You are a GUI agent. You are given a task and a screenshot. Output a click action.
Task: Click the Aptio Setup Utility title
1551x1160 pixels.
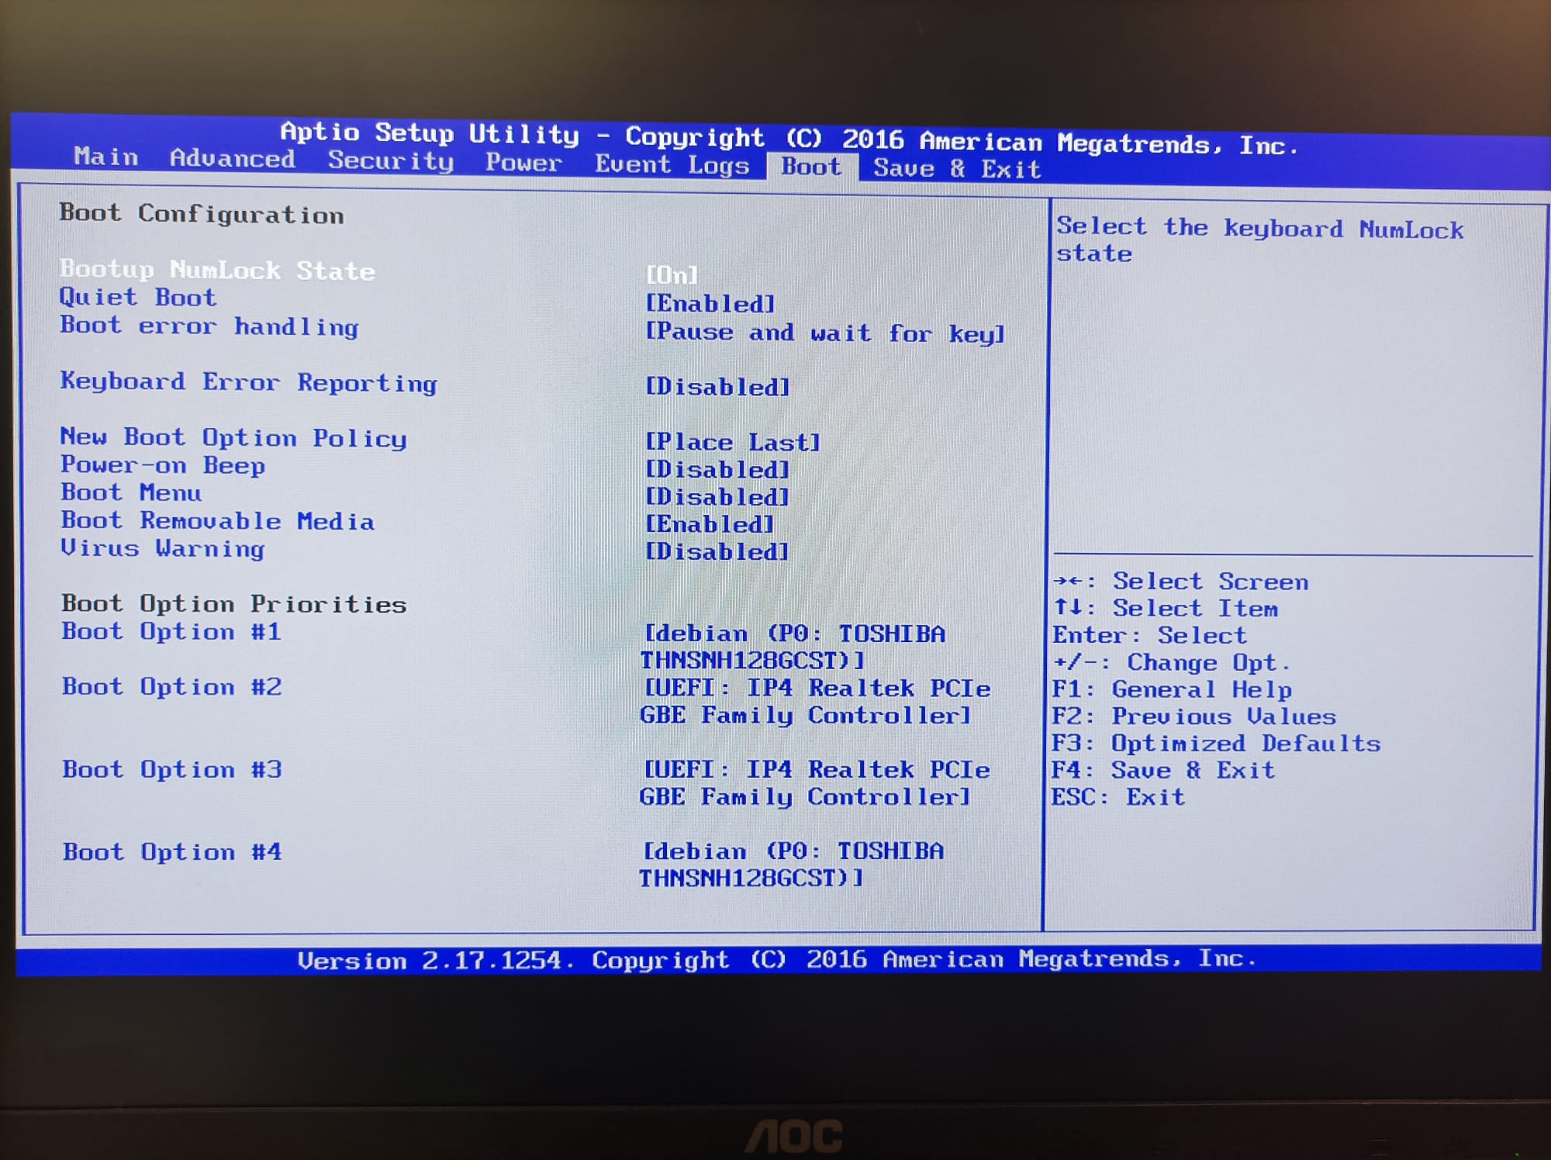coord(789,138)
